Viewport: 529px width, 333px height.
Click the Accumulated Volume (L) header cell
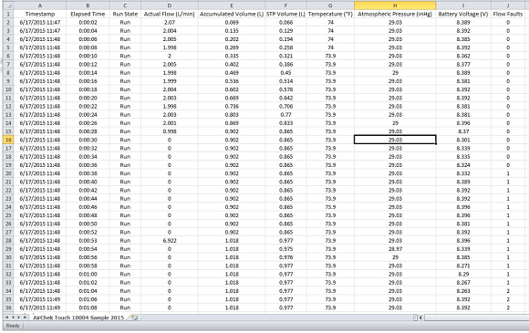(232, 14)
